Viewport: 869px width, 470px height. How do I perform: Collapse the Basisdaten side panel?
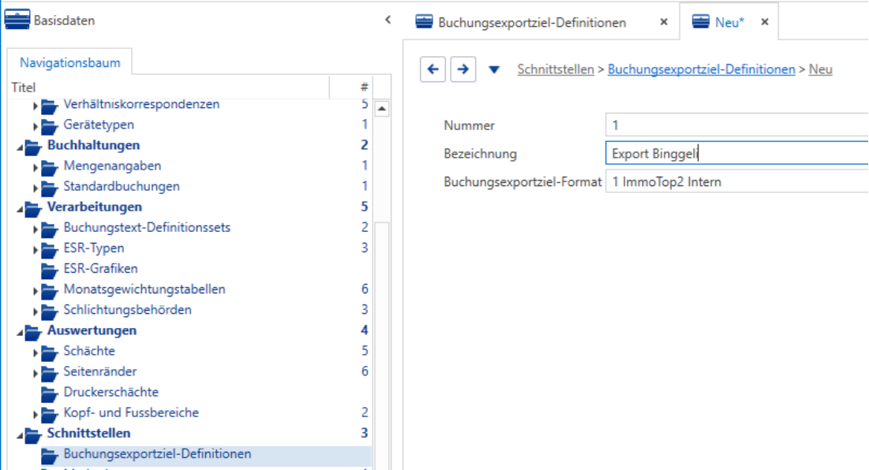(388, 20)
